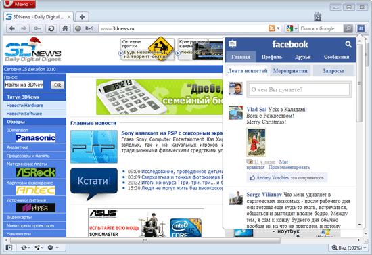
Task: Expand the Google search engine dropdown
Action: click(292, 28)
